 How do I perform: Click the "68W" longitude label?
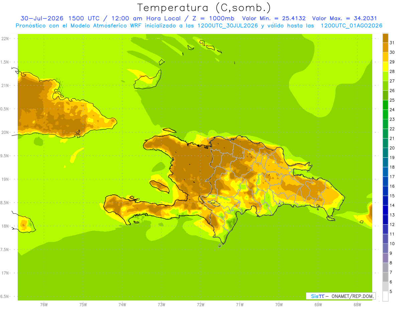(x=357, y=304)
